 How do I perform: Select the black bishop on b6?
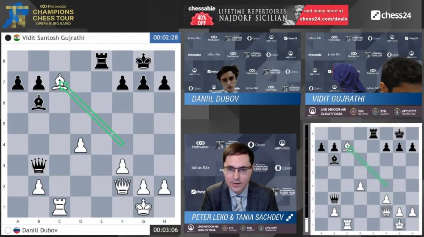[39, 103]
